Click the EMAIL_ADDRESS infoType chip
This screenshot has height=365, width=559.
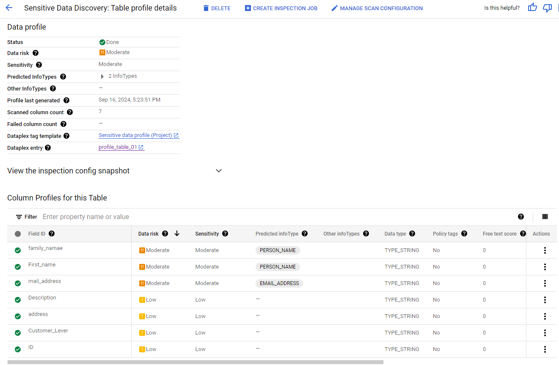(279, 283)
